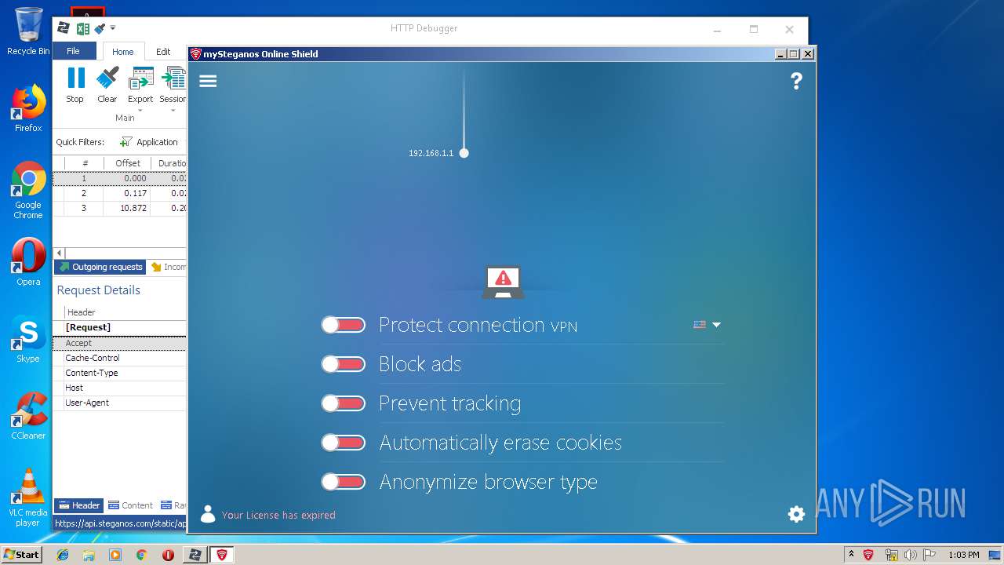Open CCleaner desktop shortcut

tap(28, 416)
